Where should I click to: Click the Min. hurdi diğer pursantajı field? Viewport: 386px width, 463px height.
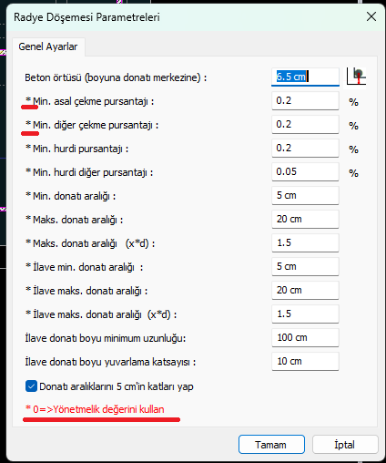305,171
